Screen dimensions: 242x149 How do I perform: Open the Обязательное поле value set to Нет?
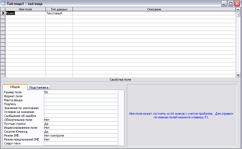81,120
